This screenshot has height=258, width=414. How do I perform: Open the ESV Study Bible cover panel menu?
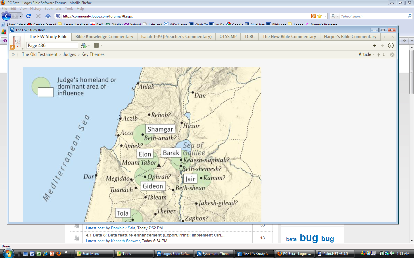pyautogui.click(x=17, y=42)
